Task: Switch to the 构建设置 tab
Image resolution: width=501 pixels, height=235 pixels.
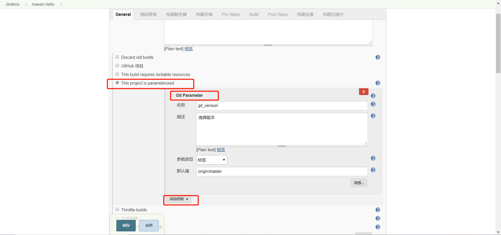Action: tap(305, 15)
